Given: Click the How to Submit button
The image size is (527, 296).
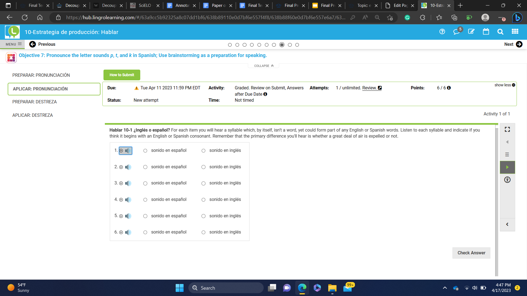Looking at the screenshot, I should click(x=122, y=75).
